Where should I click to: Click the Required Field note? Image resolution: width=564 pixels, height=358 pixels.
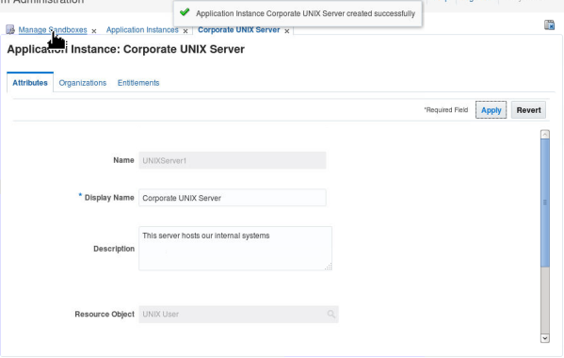[446, 109]
